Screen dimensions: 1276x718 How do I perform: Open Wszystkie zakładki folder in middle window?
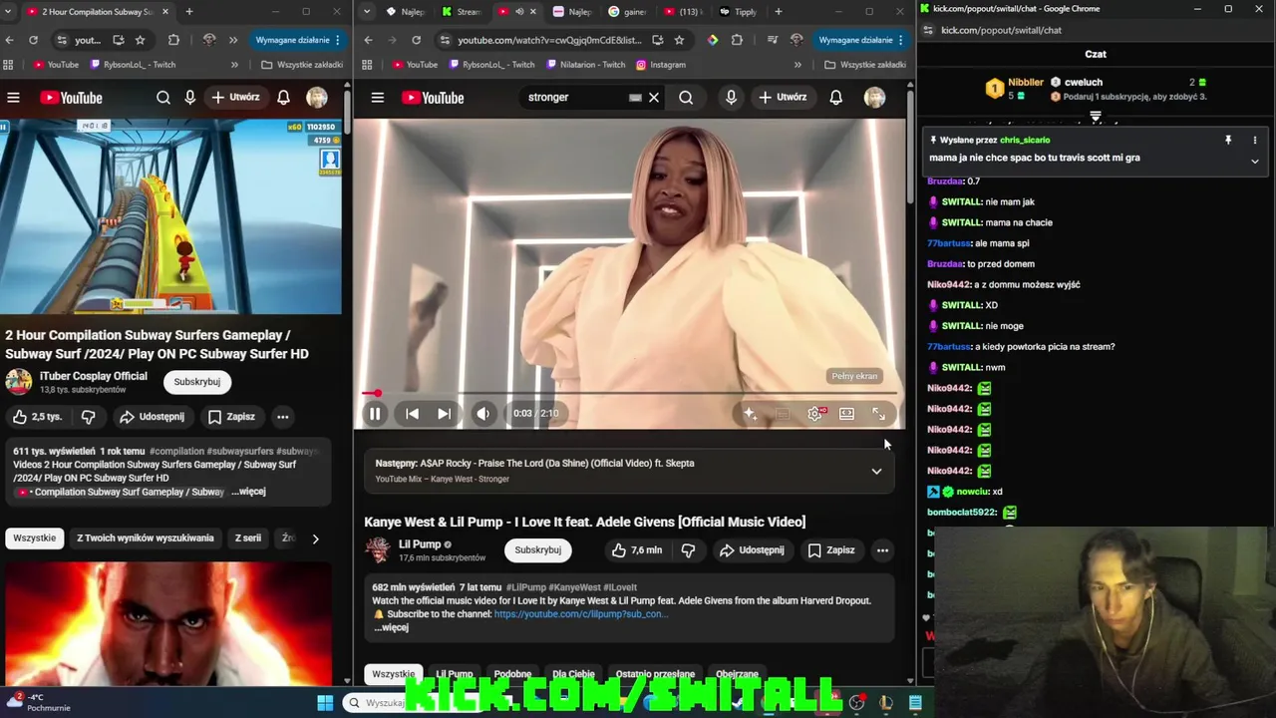pyautogui.click(x=865, y=65)
